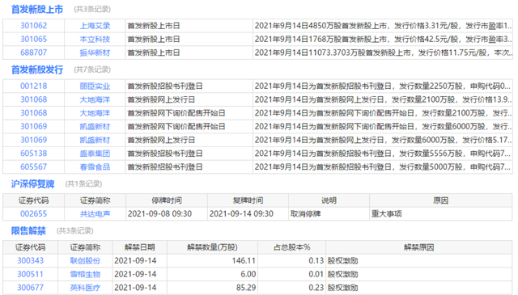Click 证券代码 header in 沪深停复牌 table

coord(34,200)
